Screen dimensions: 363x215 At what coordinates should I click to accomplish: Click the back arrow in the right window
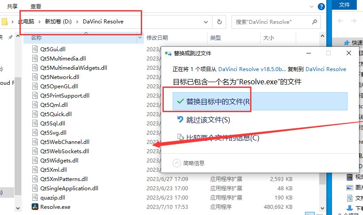pyautogui.click(x=340, y=21)
